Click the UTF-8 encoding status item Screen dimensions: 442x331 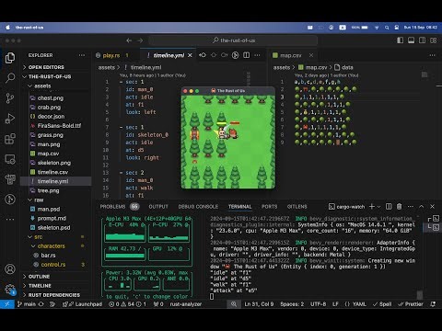click(318, 304)
